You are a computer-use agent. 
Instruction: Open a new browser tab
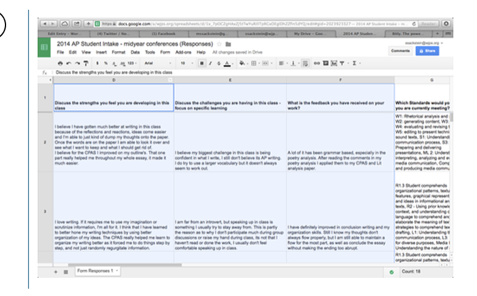437,33
